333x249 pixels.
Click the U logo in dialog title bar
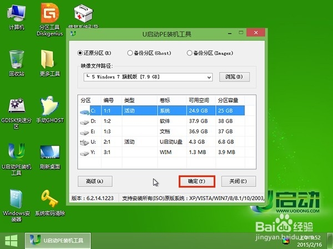tap(73, 34)
